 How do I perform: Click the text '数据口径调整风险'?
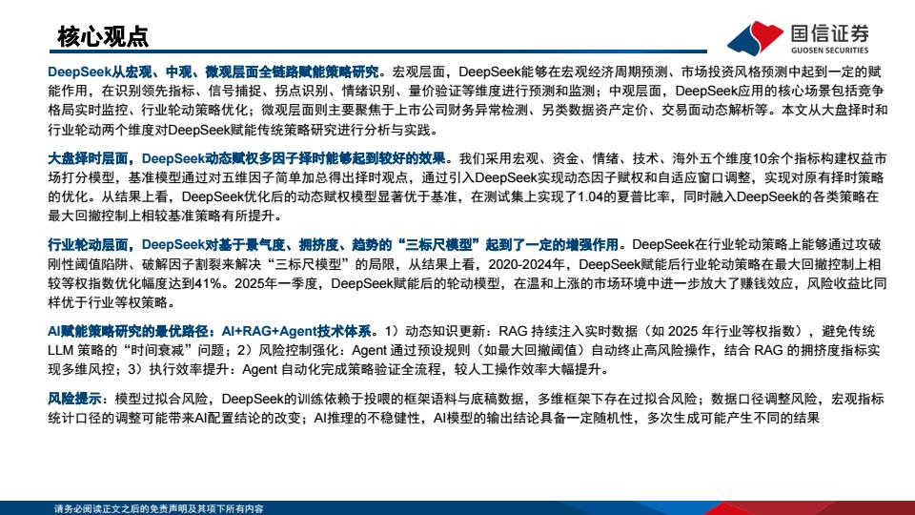763,399
